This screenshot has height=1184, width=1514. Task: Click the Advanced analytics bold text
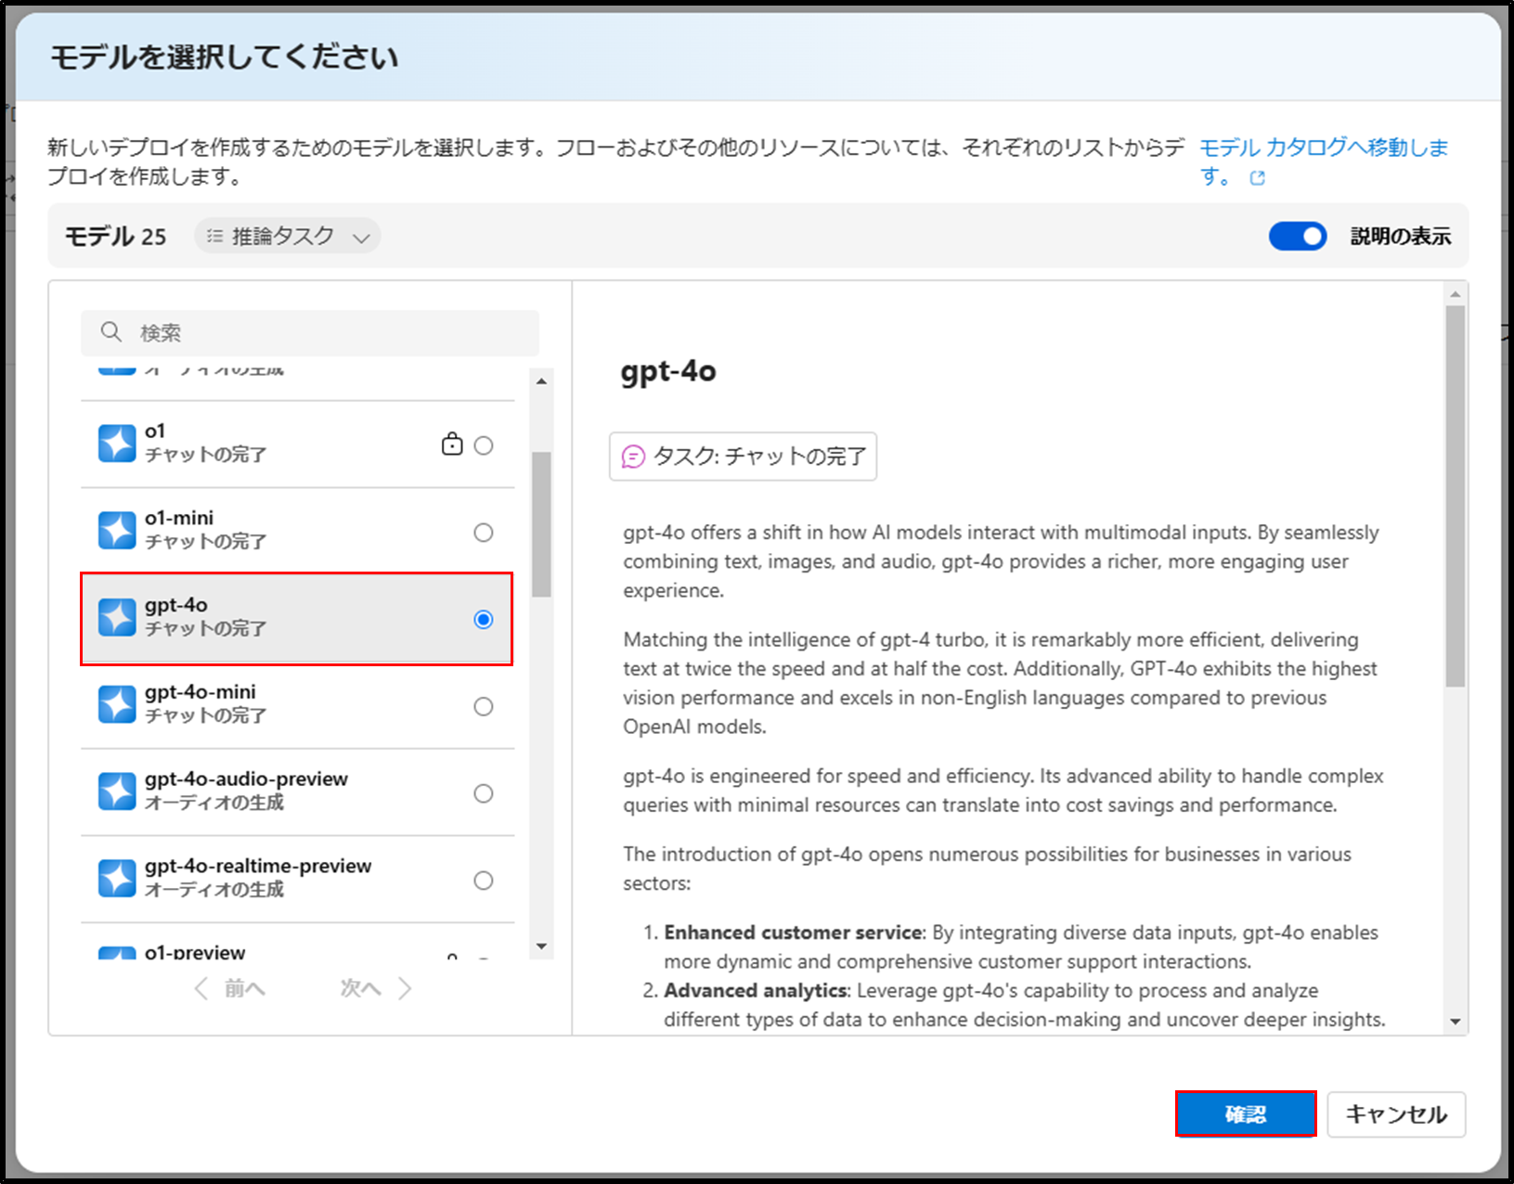tap(756, 991)
